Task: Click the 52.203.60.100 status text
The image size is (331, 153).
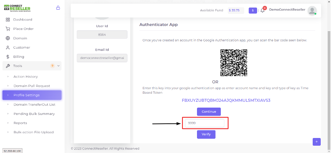Action: 12,151
